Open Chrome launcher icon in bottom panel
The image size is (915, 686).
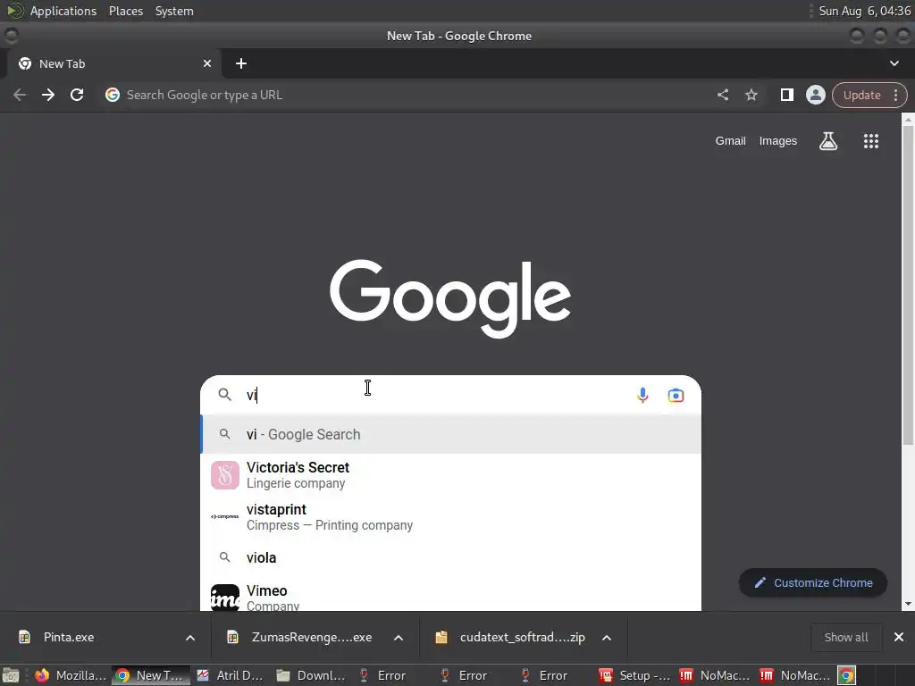pyautogui.click(x=847, y=675)
